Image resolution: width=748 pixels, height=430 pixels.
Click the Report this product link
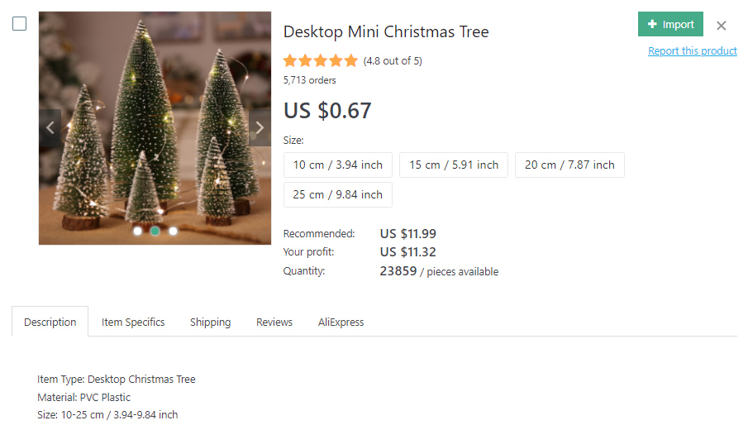[x=692, y=50]
